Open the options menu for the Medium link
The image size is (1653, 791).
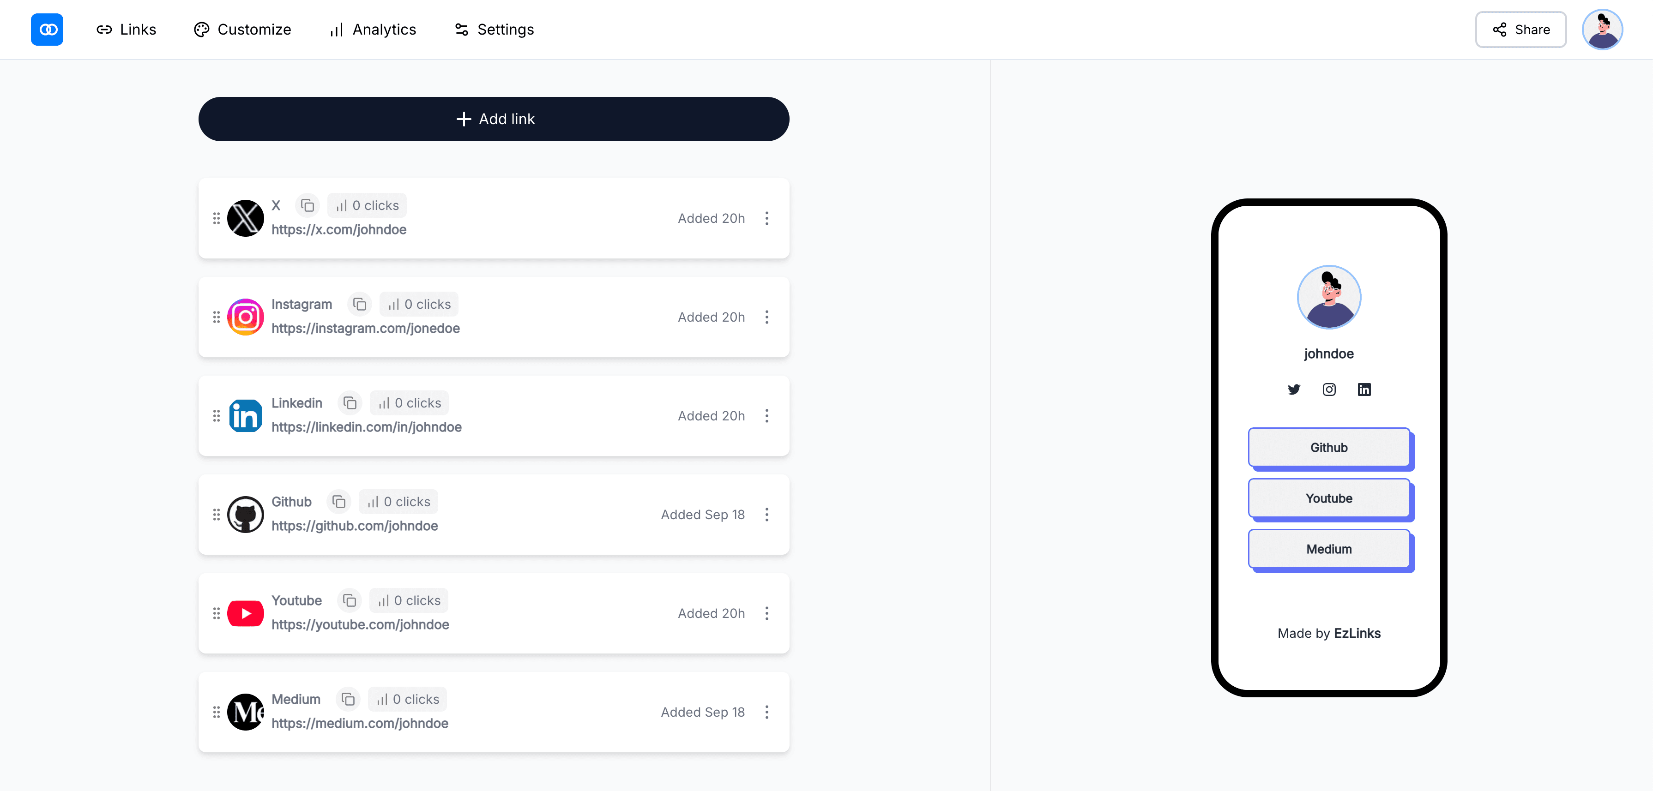767,712
